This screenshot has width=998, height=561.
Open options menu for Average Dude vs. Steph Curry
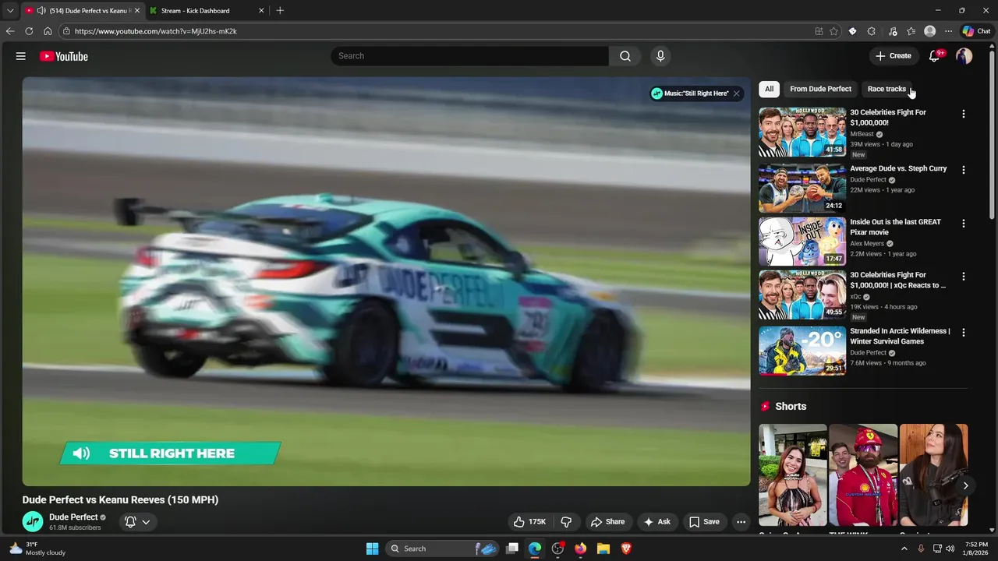tap(964, 170)
